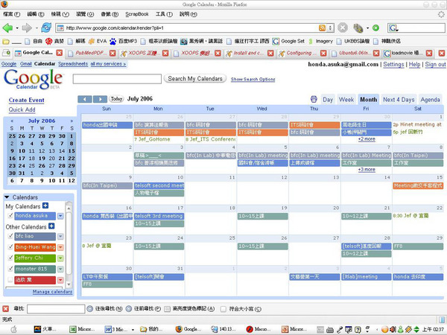Click the RSS feed icon in address bar
The image size is (447, 335).
click(322, 28)
